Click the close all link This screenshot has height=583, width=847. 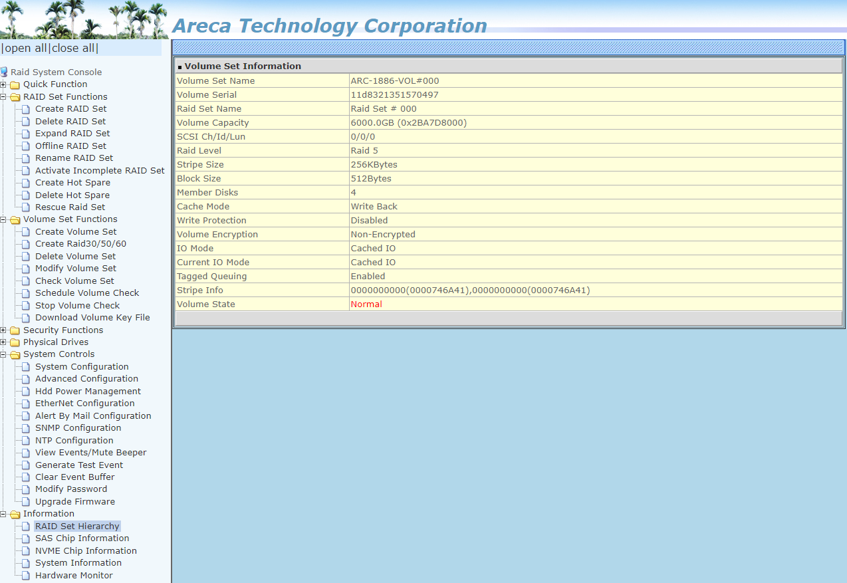(74, 48)
